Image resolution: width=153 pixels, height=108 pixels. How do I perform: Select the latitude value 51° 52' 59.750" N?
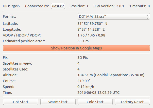point(92,24)
